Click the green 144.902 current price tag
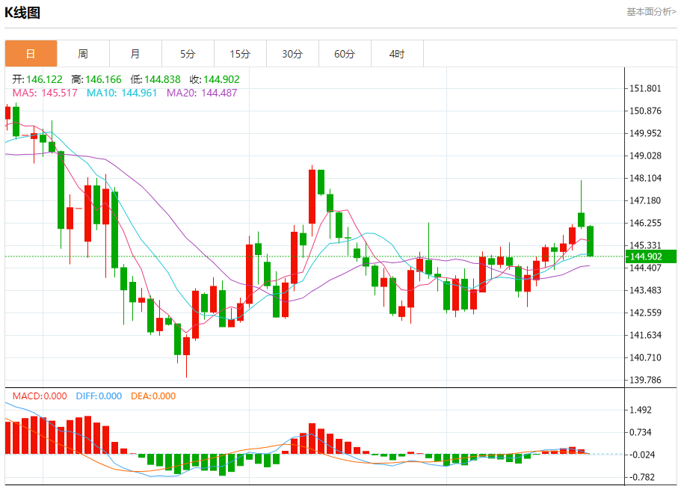This screenshot has height=486, width=681. coord(650,256)
